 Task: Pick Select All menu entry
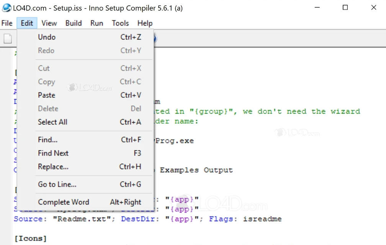click(x=52, y=122)
